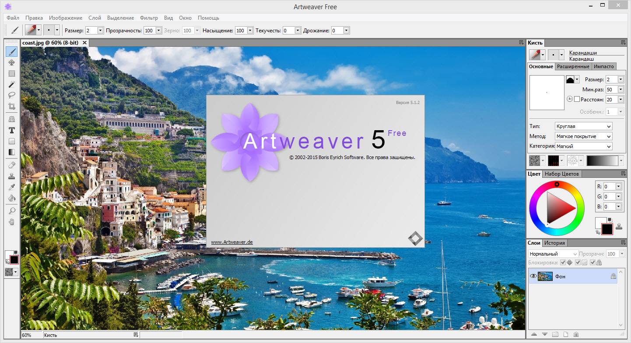Open the Прозрачность dropdown in top toolbar
631x343 pixels.
pyautogui.click(x=158, y=30)
